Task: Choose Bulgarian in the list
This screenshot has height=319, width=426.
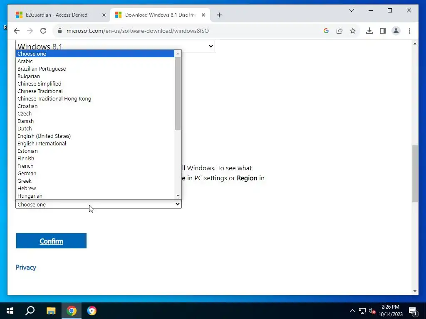Action: tap(95, 76)
